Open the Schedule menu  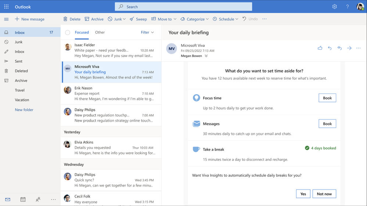pyautogui.click(x=223, y=19)
